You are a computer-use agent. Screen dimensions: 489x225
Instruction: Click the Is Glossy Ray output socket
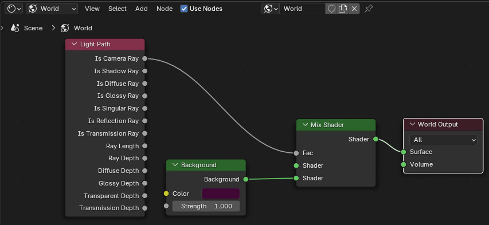(144, 96)
